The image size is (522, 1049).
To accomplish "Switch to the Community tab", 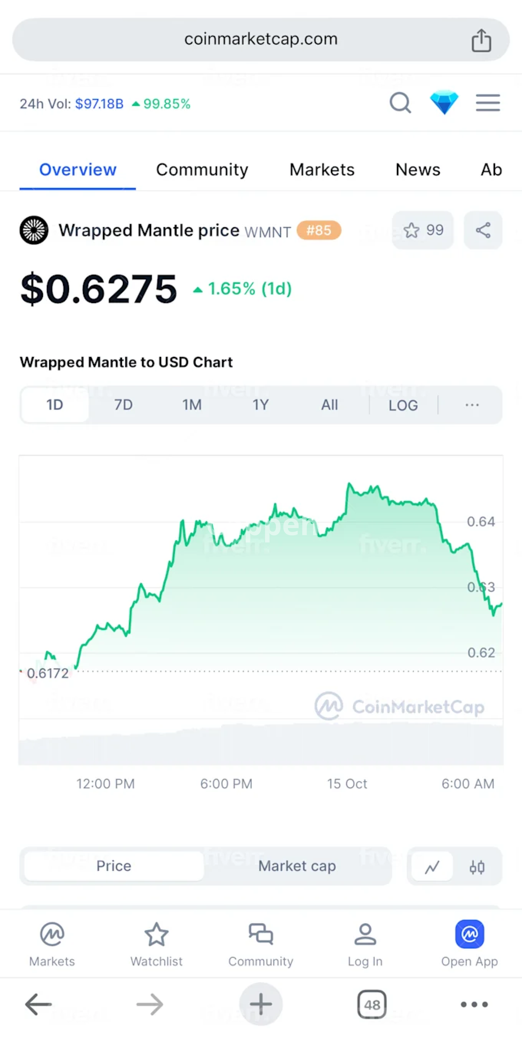I will coord(202,169).
